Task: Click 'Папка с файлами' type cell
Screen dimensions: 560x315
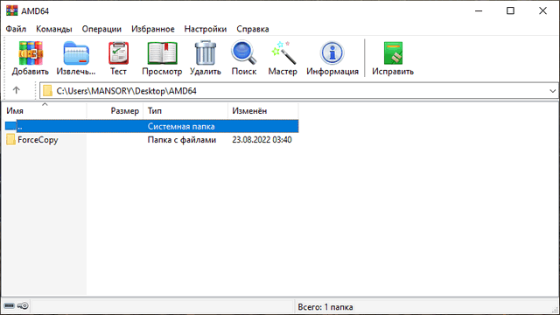Action: [x=182, y=140]
